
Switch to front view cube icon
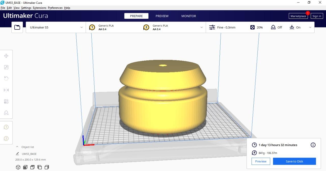coord(25,167)
